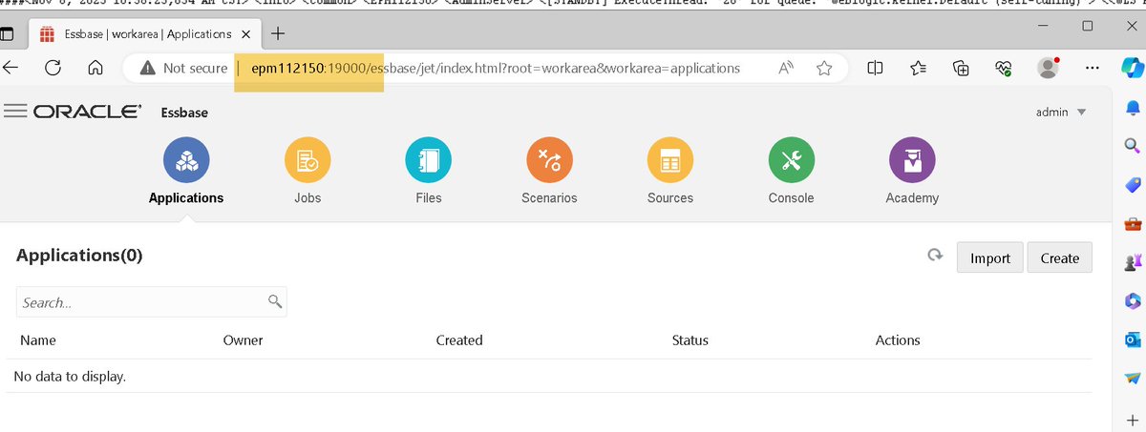Click the Not secure warning icon
The image size is (1146, 432).
click(147, 69)
